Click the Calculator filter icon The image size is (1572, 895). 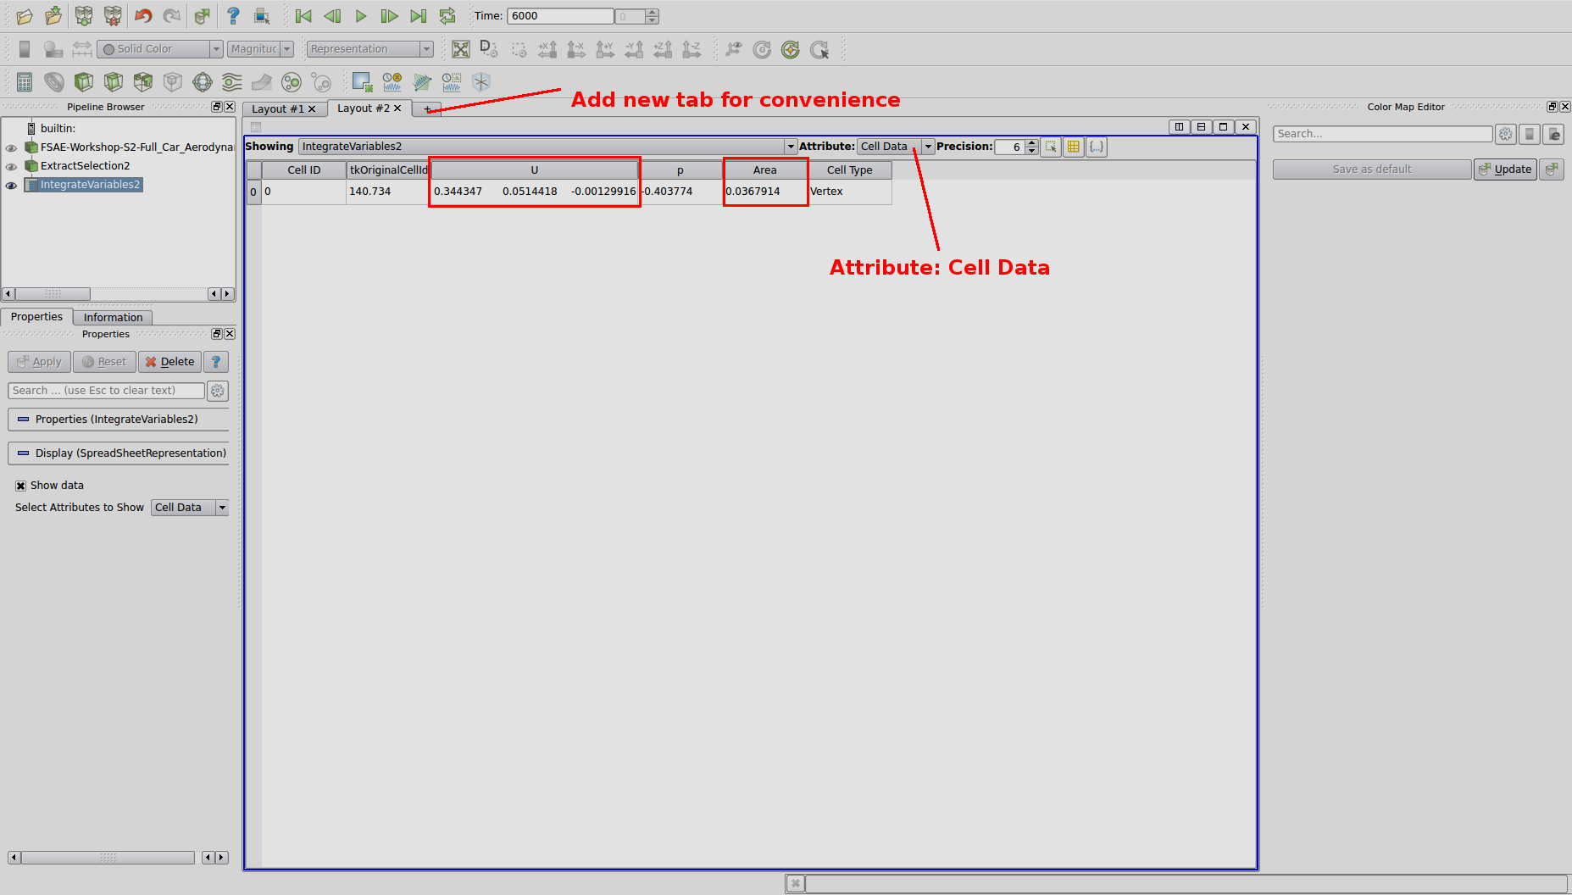pyautogui.click(x=25, y=82)
